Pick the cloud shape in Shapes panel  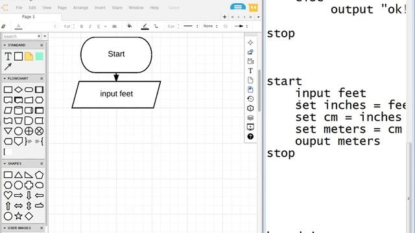[x=39, y=185]
